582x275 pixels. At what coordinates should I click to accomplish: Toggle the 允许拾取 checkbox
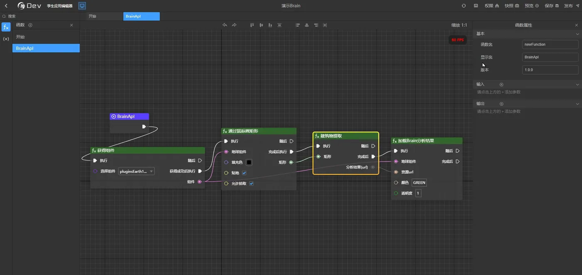click(x=252, y=183)
